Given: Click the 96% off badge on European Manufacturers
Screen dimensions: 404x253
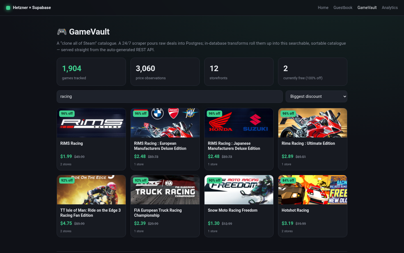Looking at the screenshot, I should click(x=141, y=114).
